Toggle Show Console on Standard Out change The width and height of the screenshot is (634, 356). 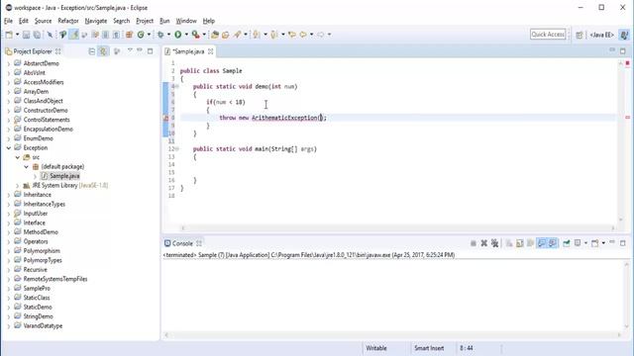[542, 243]
